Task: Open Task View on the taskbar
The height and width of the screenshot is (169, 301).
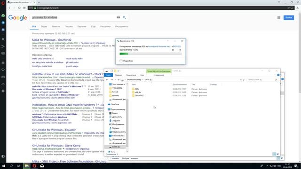Action: [19, 166]
